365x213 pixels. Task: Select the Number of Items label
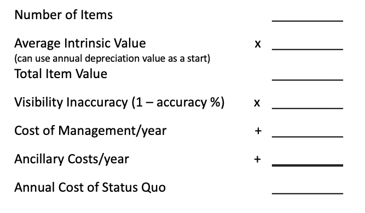[x=63, y=15]
